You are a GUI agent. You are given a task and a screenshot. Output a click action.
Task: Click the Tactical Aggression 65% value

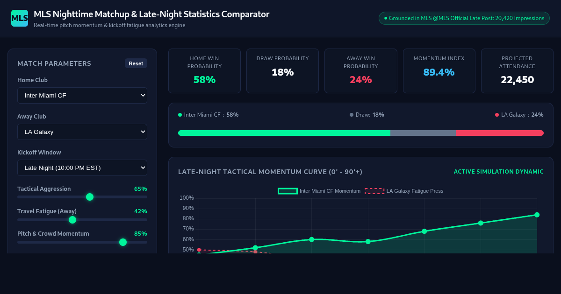tap(141, 189)
